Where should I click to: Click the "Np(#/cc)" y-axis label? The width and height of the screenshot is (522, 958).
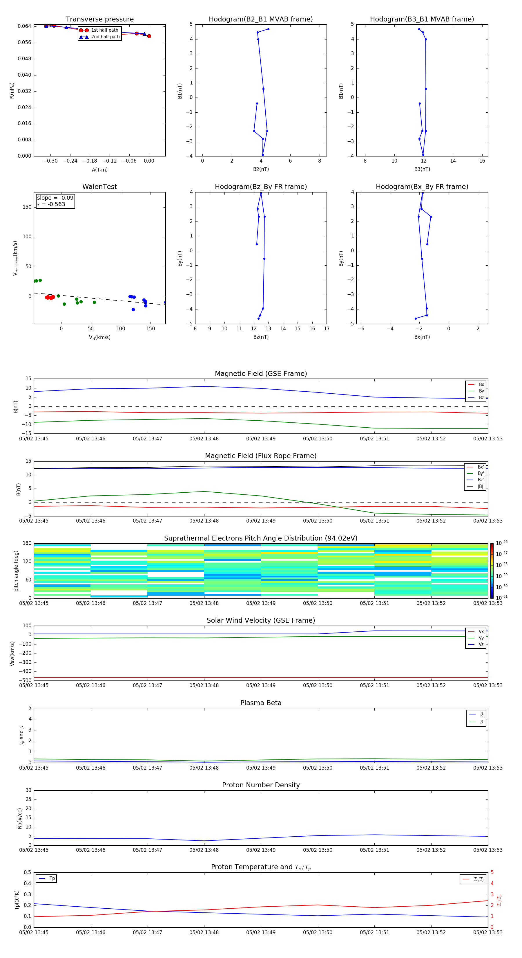20,818
